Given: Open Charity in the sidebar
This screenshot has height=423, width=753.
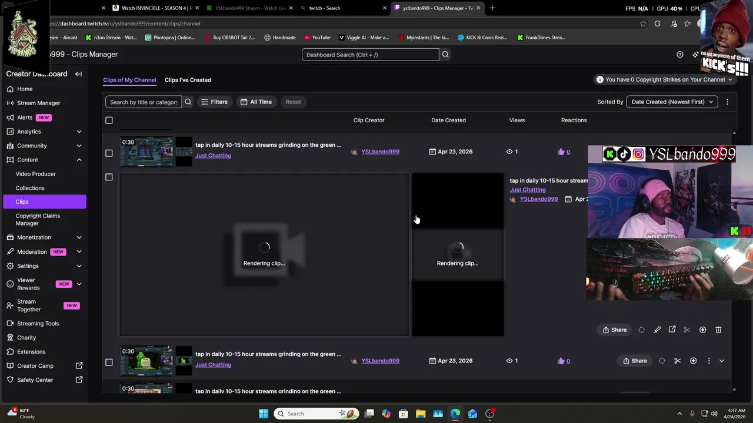Looking at the screenshot, I should pyautogui.click(x=26, y=338).
